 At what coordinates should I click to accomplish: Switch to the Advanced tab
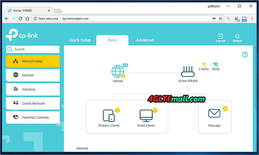point(145,40)
